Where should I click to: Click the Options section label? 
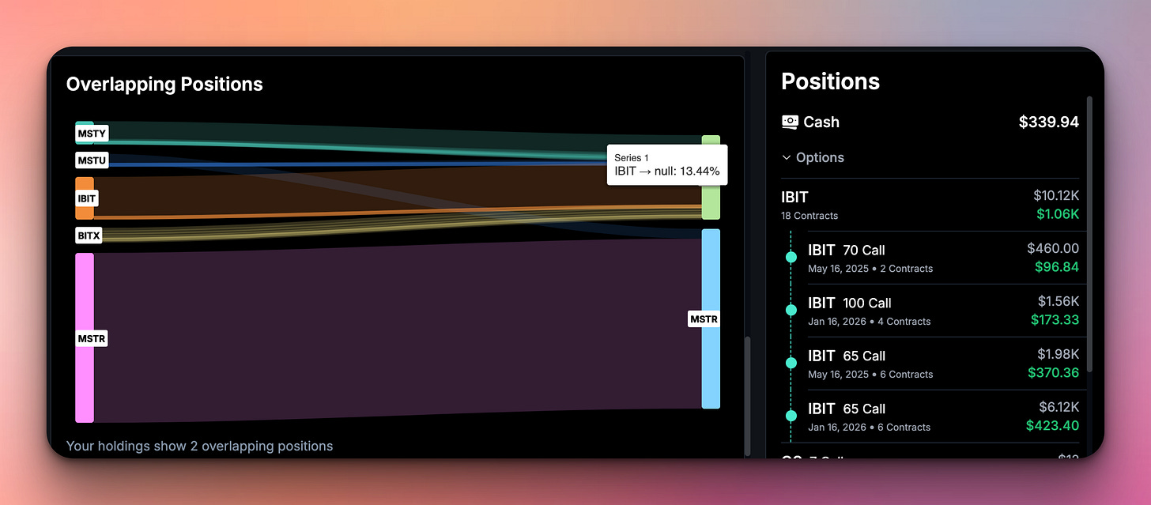pos(820,157)
